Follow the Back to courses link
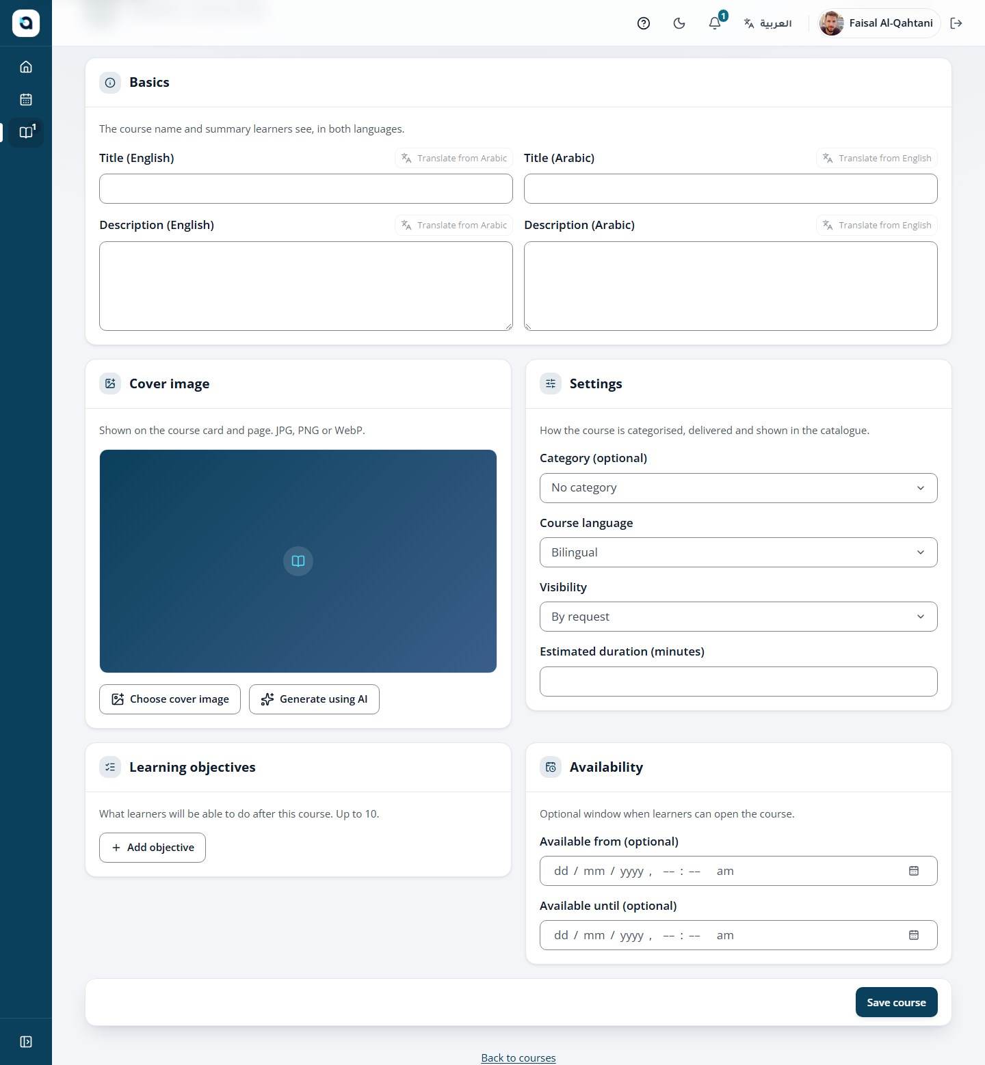 pyautogui.click(x=518, y=1057)
